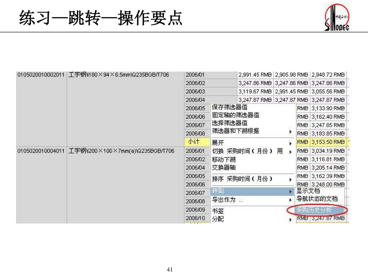Click value 2,905.98 RMB
The image size is (368, 276).
coord(291,75)
